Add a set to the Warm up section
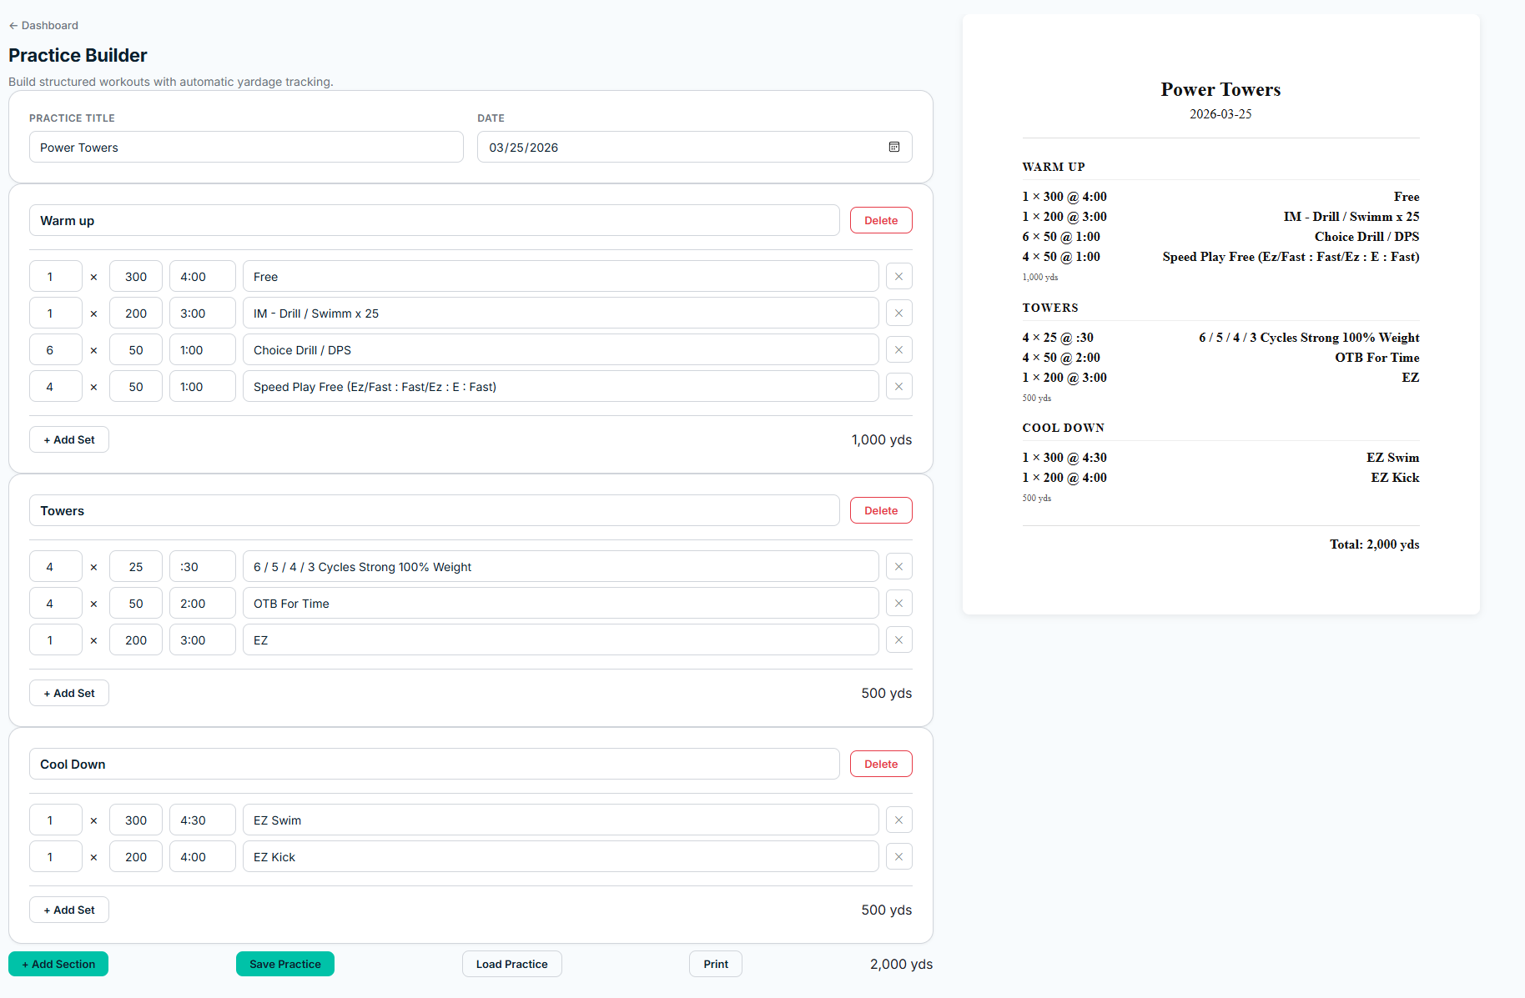Image resolution: width=1525 pixels, height=998 pixels. 68,439
